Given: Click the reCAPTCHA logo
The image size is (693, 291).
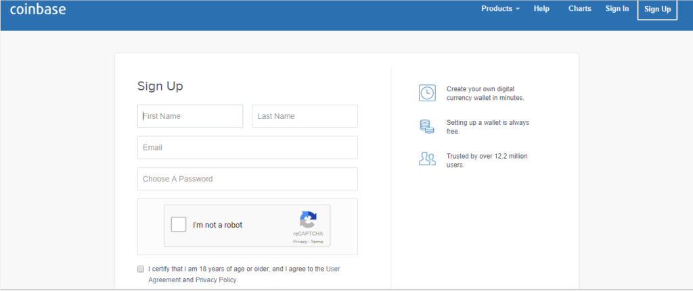Looking at the screenshot, I should (x=308, y=219).
